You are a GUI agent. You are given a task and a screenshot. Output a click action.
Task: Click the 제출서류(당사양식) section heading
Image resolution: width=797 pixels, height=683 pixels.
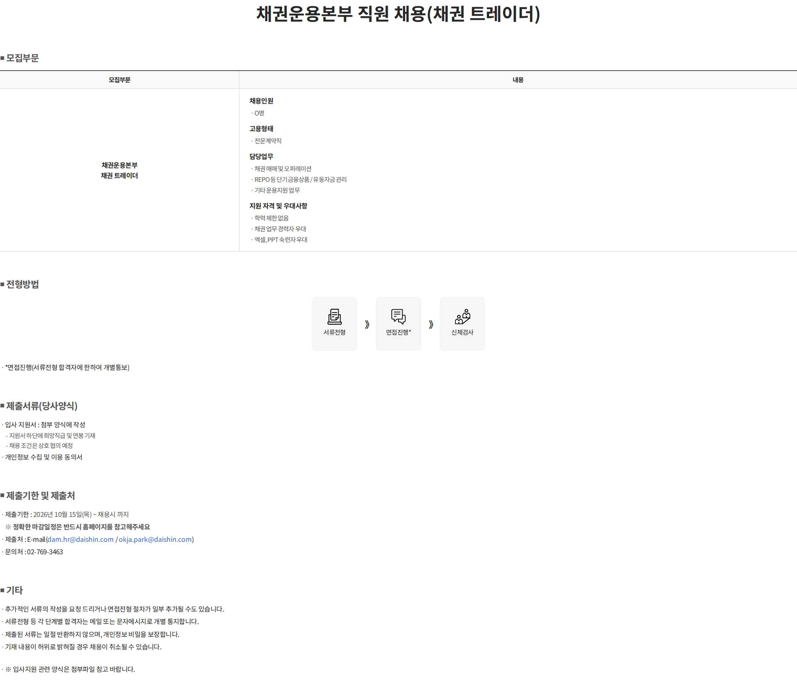42,406
